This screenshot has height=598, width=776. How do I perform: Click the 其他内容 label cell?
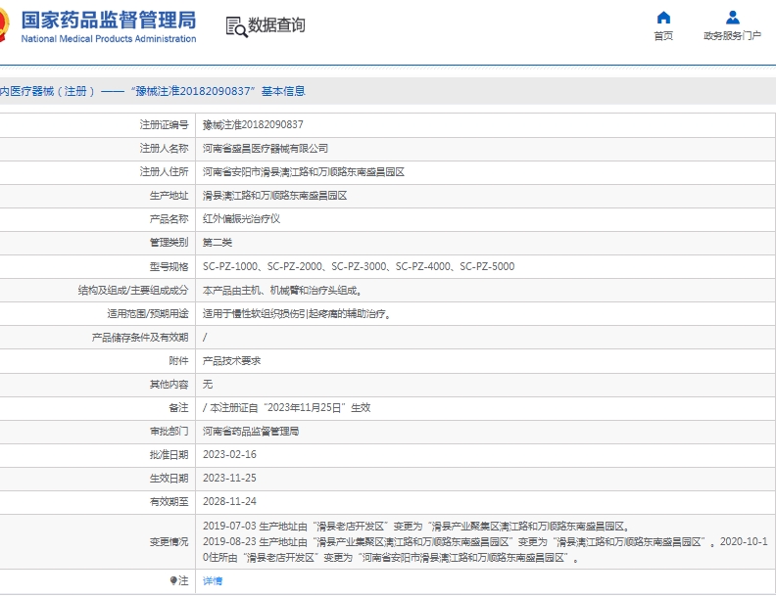pyautogui.click(x=169, y=384)
